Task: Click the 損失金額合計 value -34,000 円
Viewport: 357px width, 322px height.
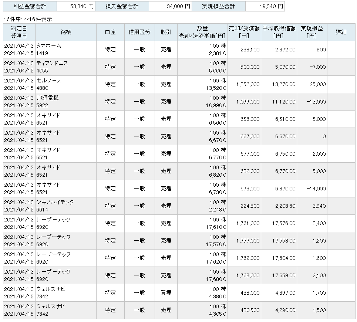Action: (177, 6)
